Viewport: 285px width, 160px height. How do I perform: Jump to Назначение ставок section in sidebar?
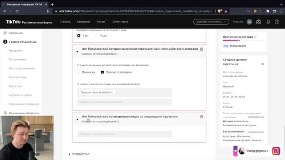click(x=24, y=104)
